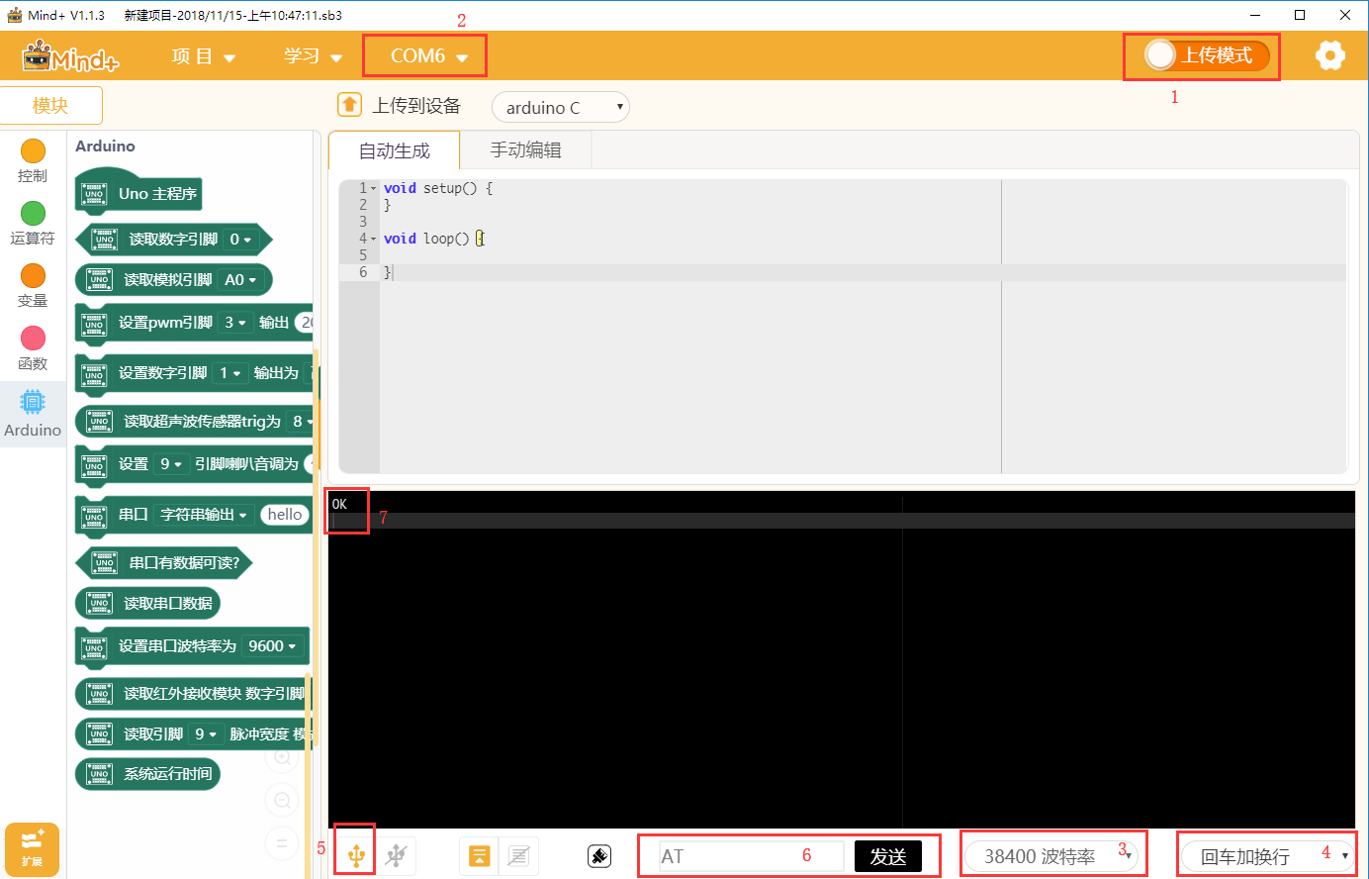Click the 系统运行时间 block
The width and height of the screenshot is (1369, 879).
(147, 774)
